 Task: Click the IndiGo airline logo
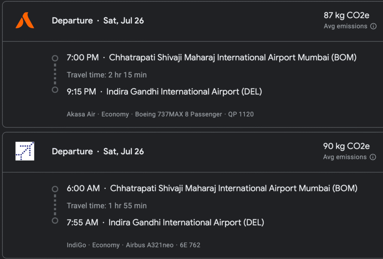click(25, 151)
